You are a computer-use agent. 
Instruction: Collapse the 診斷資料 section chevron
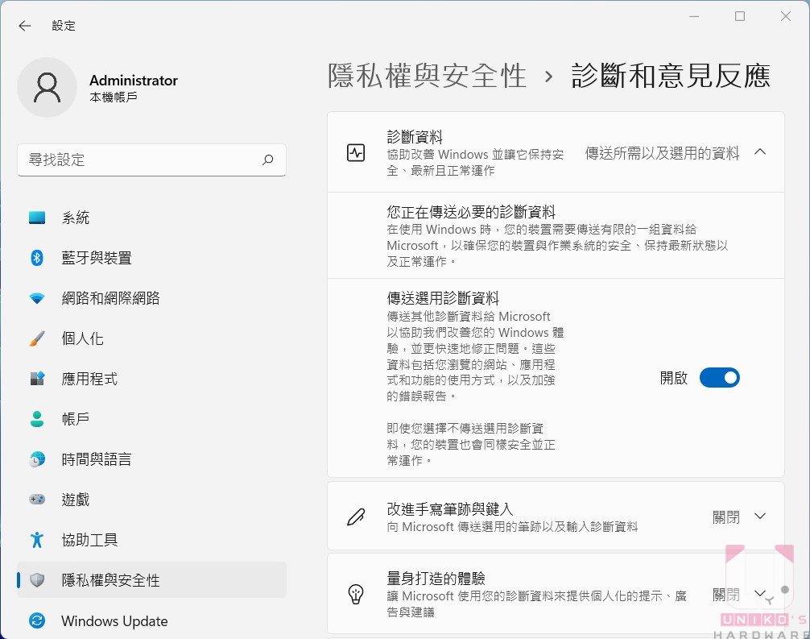coord(759,152)
